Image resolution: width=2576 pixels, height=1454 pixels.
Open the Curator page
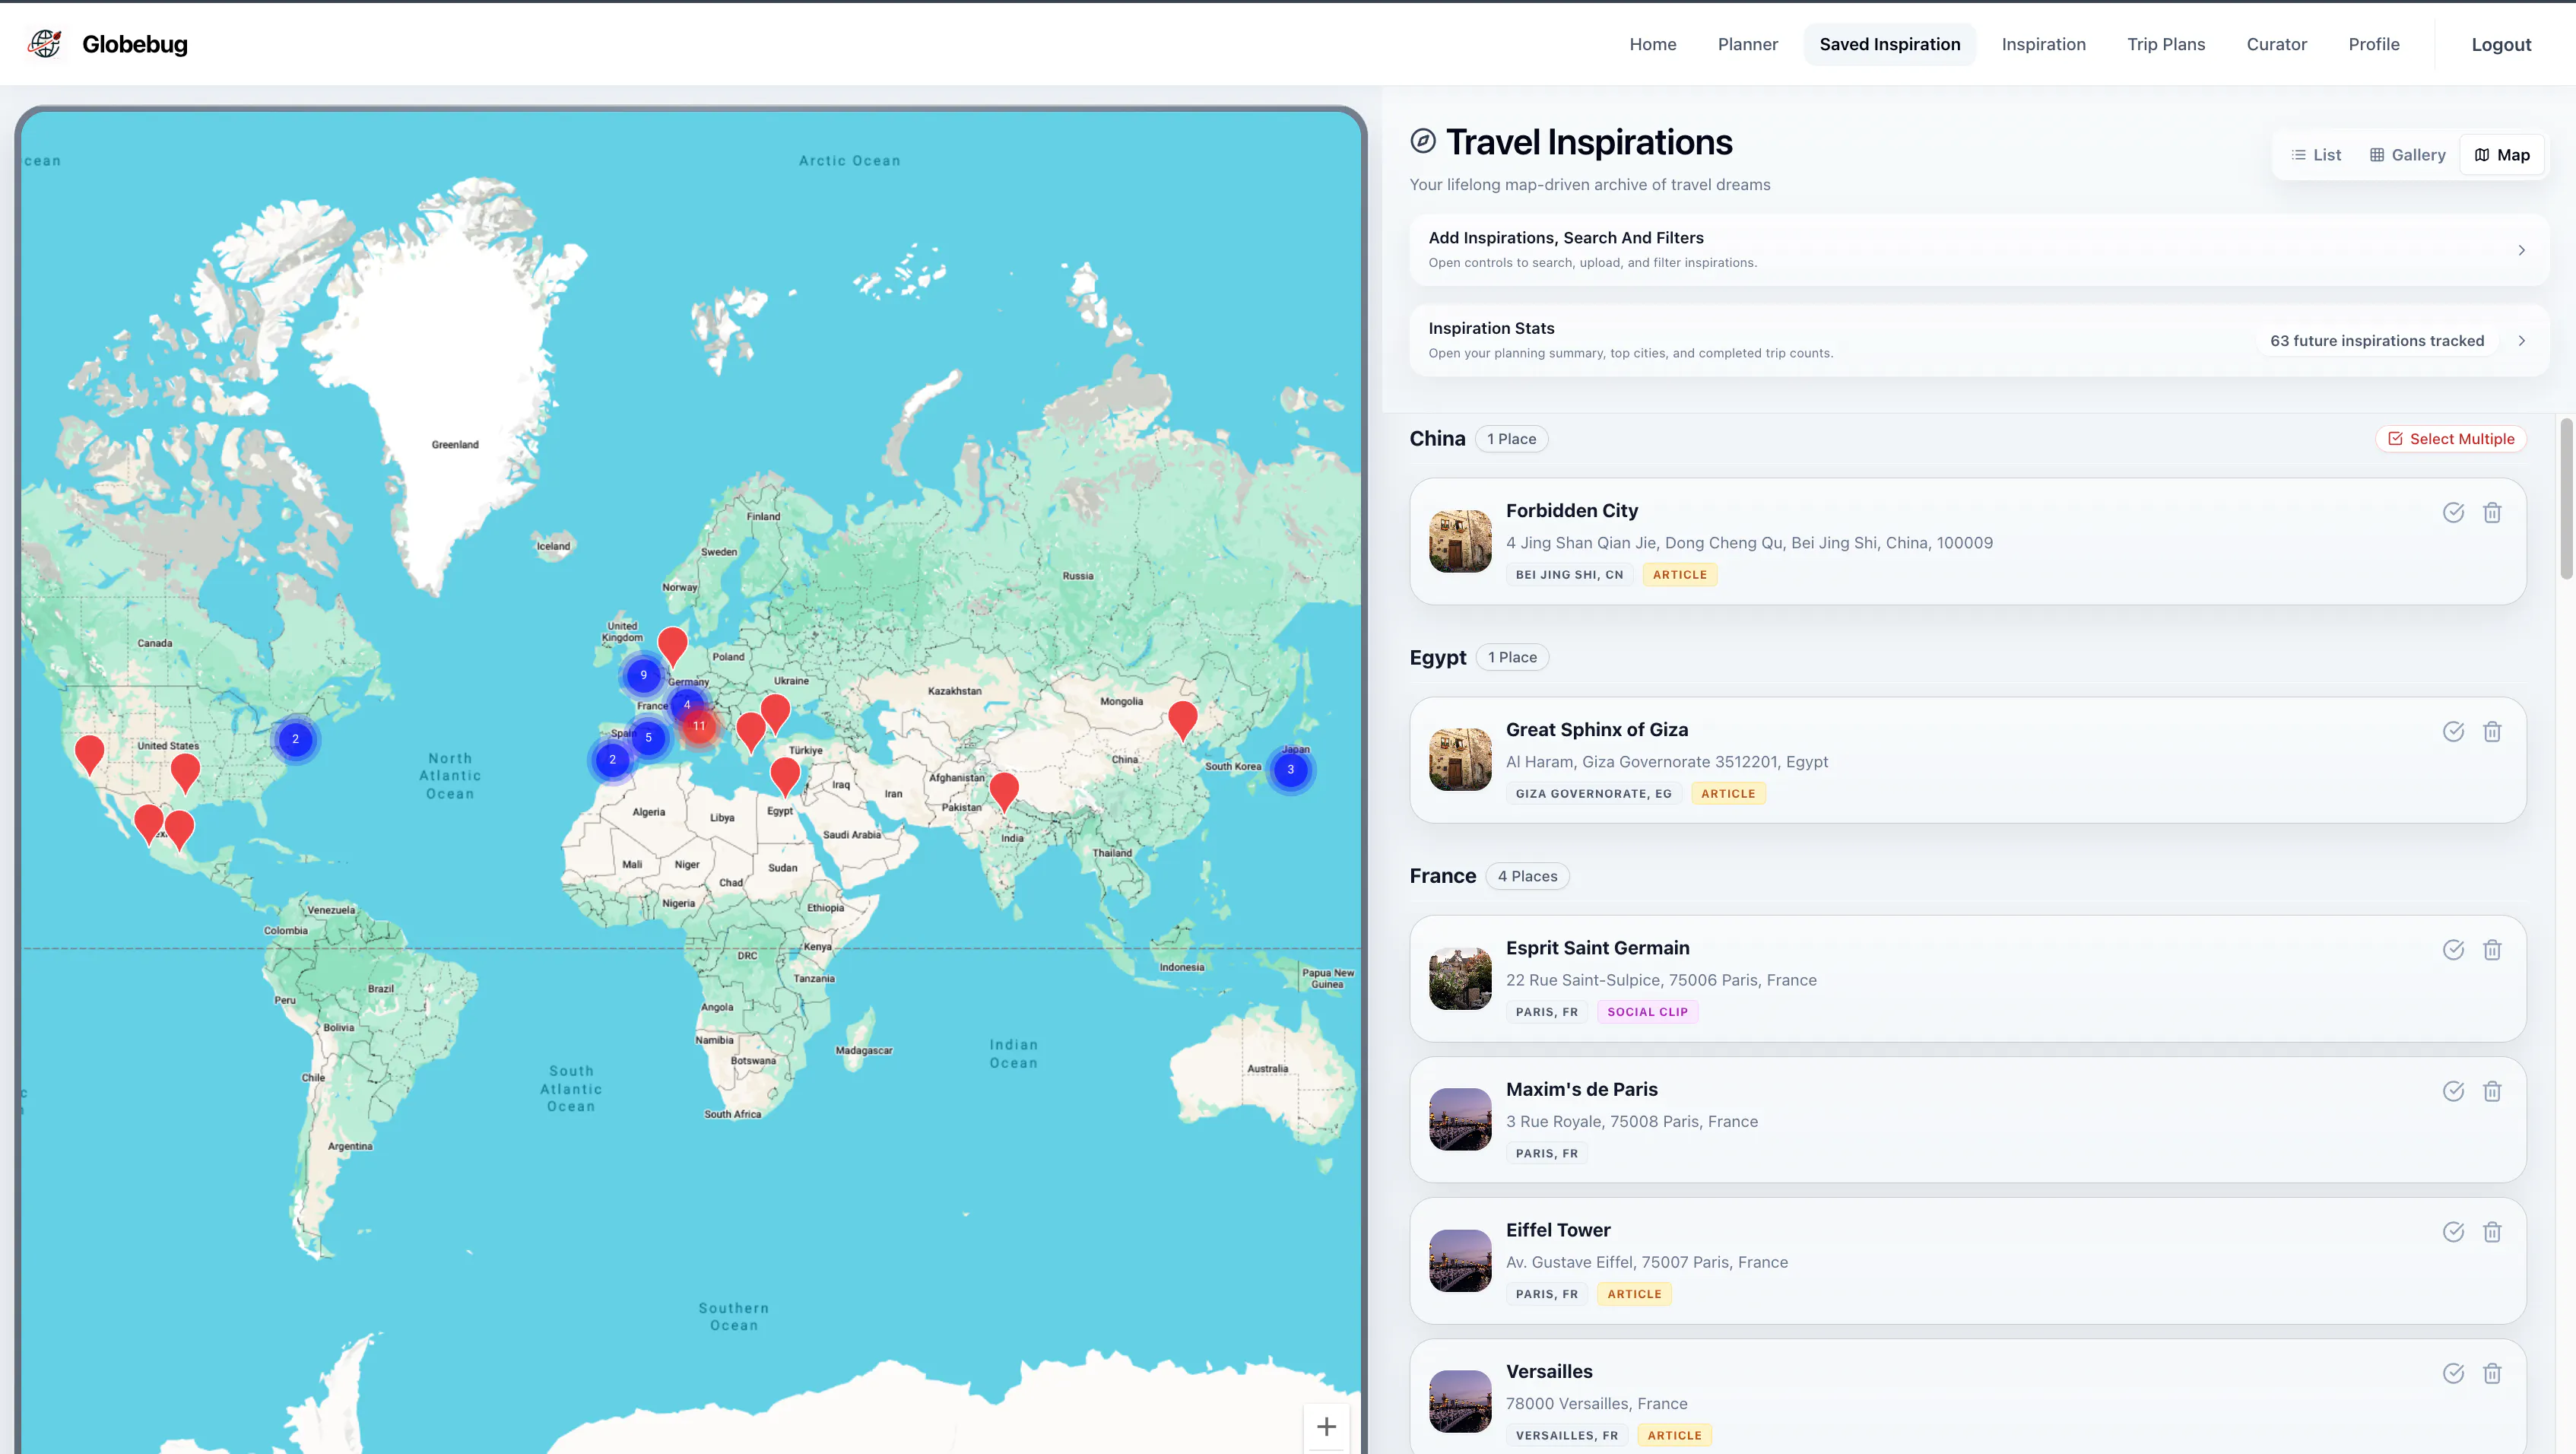2276,44
